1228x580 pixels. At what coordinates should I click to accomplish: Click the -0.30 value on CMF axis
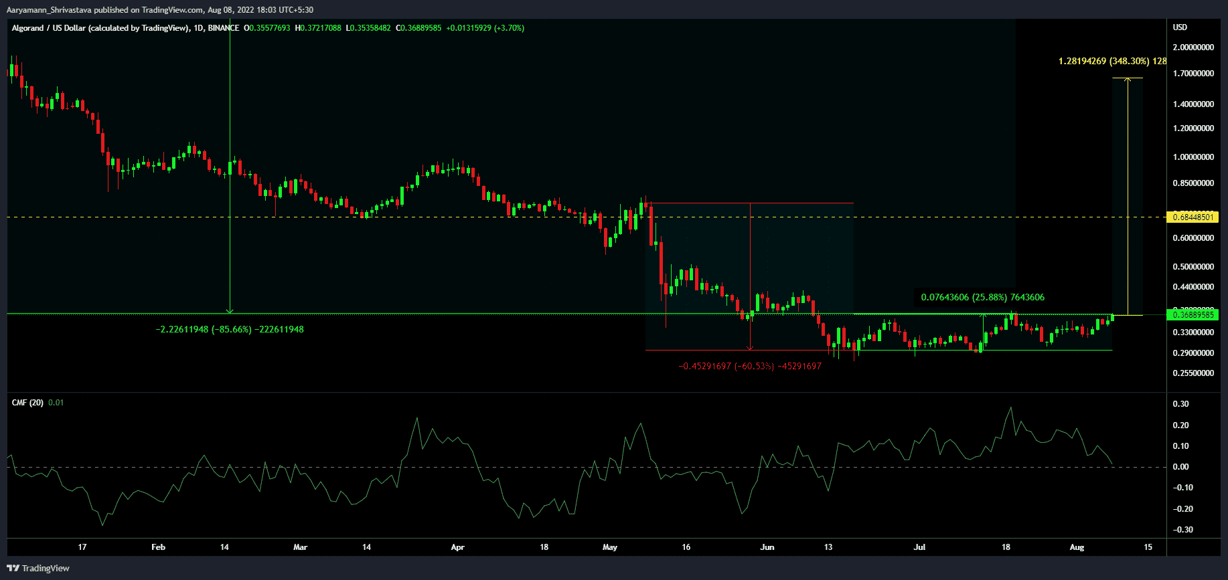coord(1182,530)
